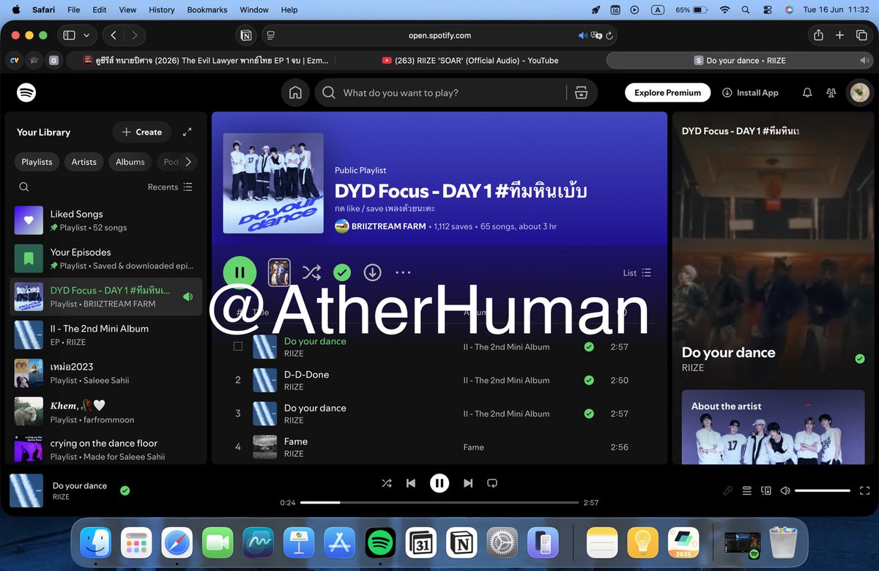Go back to the previous track
The image size is (879, 571).
point(411,483)
